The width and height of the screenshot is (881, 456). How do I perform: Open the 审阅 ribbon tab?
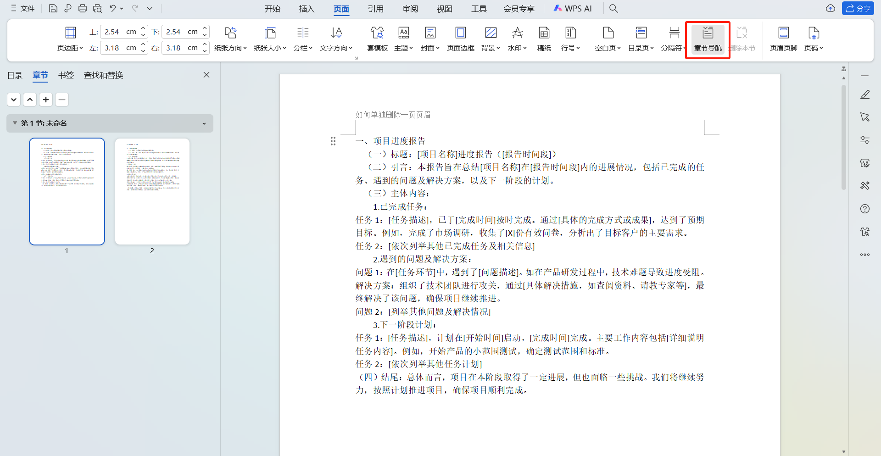pyautogui.click(x=410, y=8)
